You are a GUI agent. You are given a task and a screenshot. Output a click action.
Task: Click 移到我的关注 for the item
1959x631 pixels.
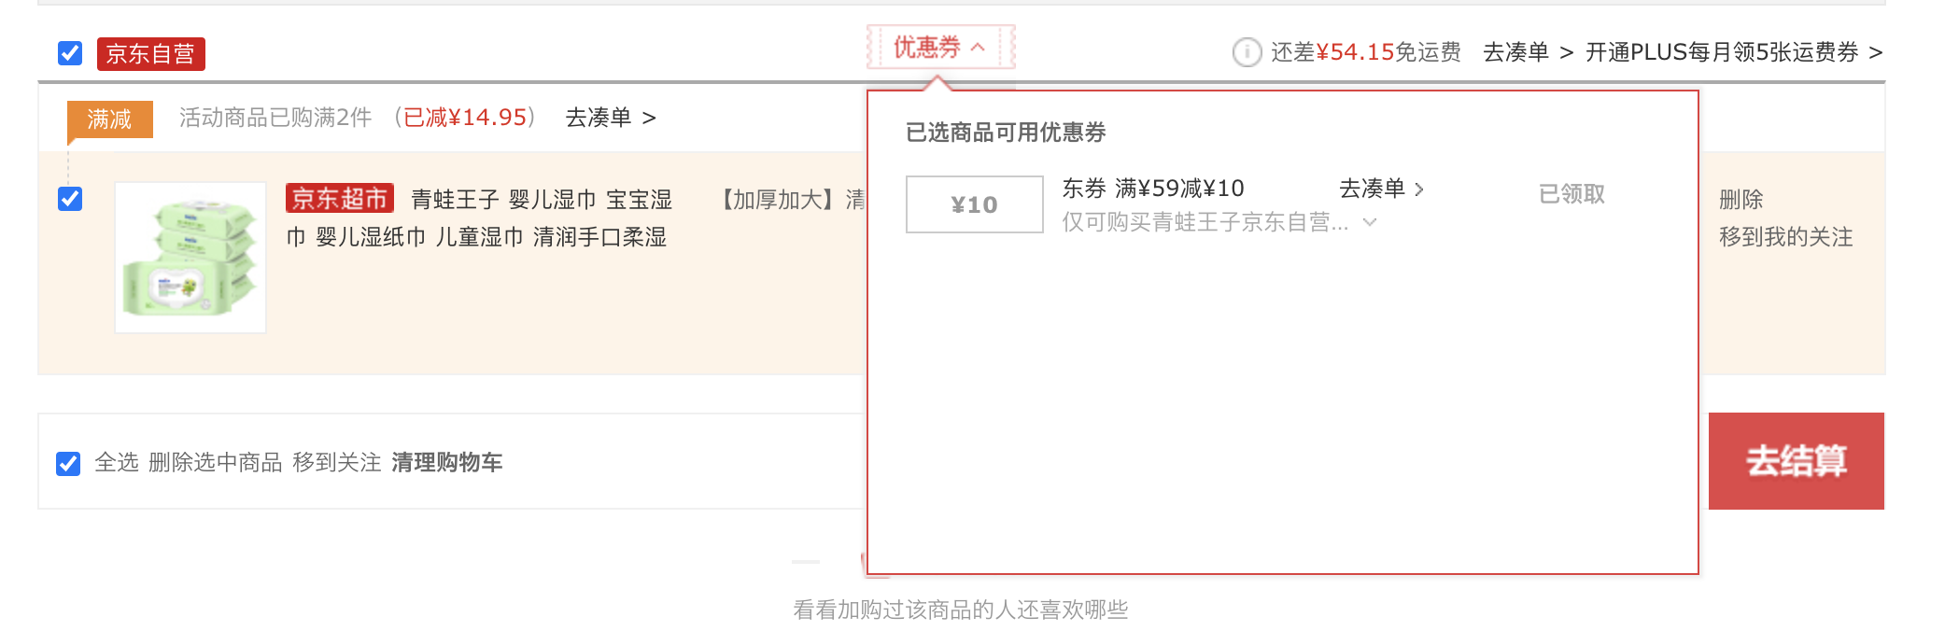[x=1786, y=237]
